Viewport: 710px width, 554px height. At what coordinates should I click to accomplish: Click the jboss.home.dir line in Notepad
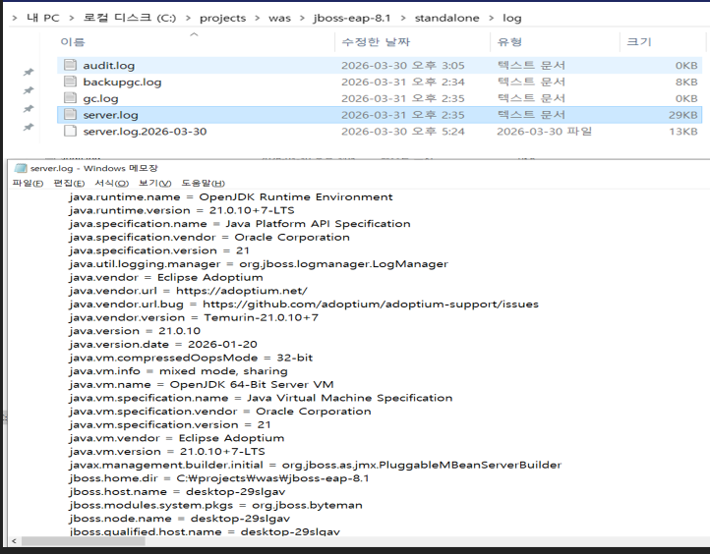click(x=219, y=478)
